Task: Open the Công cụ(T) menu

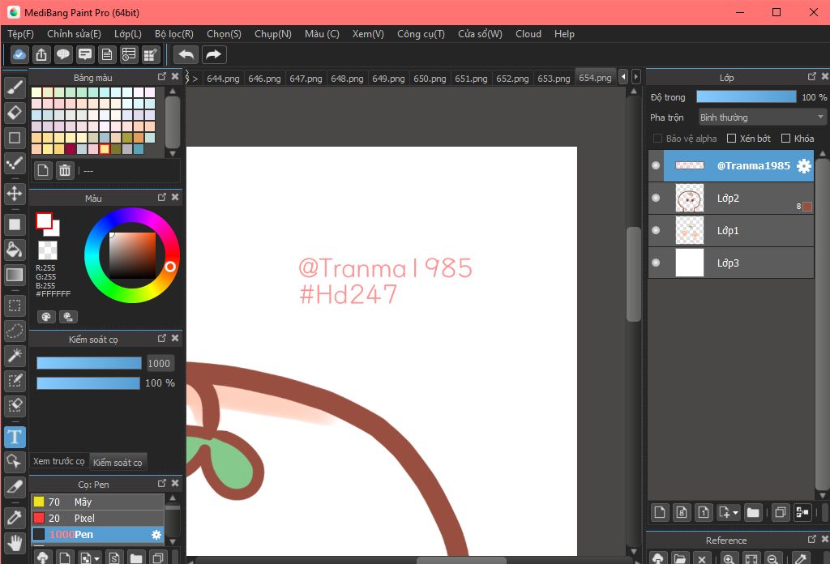Action: 421,34
